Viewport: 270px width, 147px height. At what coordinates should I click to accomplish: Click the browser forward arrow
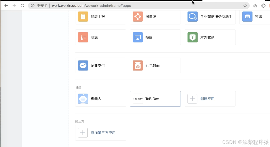14,6
